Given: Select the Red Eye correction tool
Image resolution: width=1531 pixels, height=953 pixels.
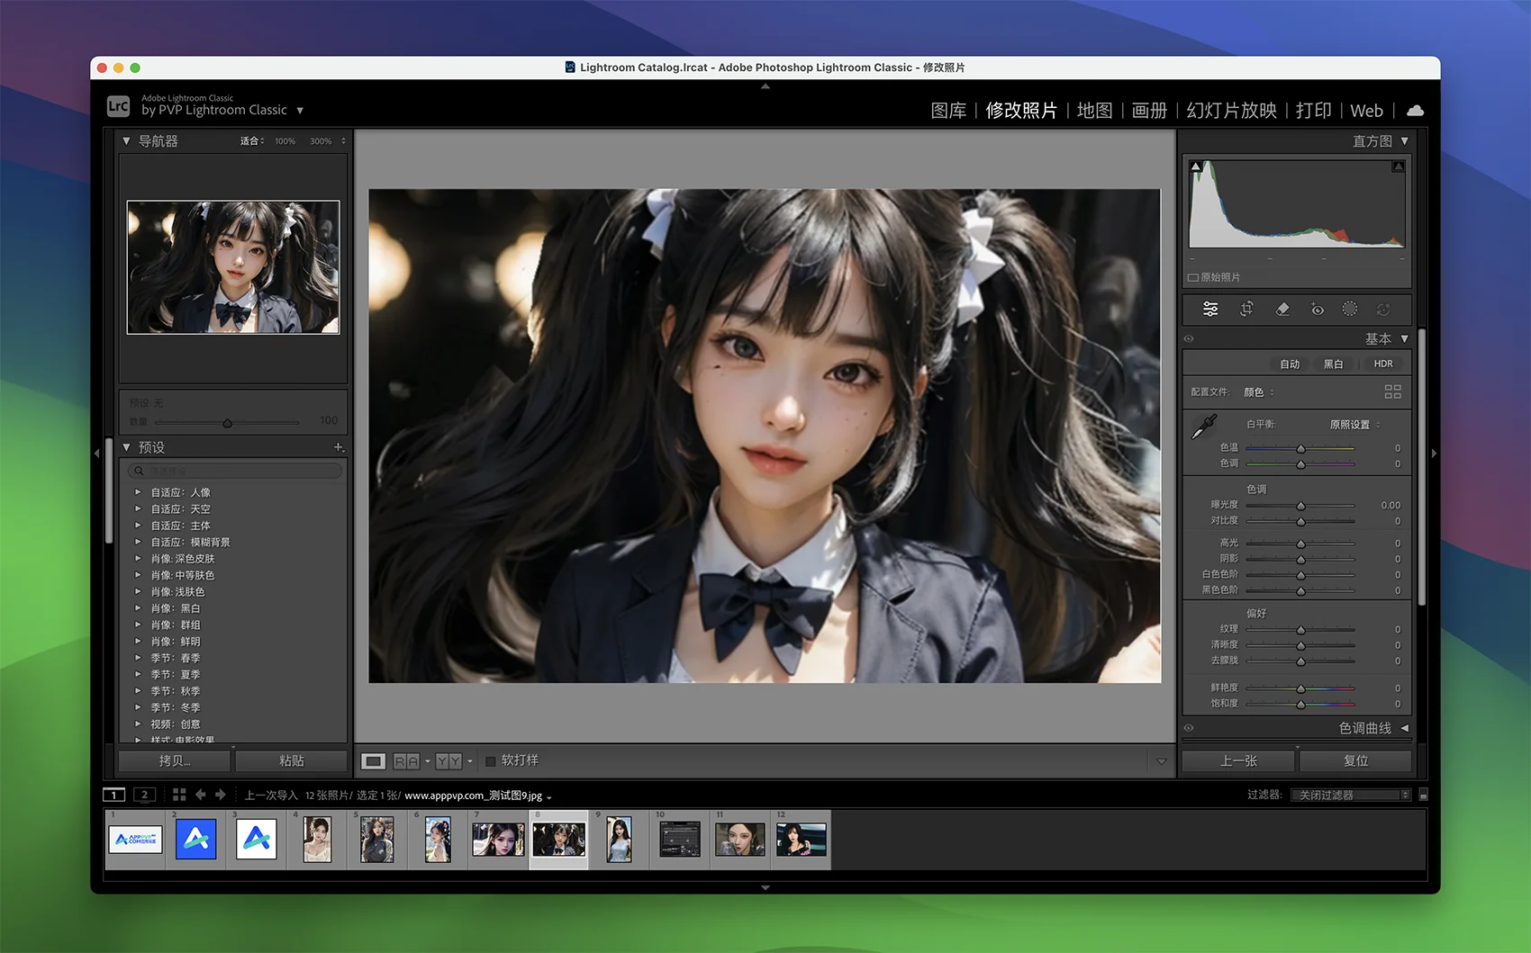Looking at the screenshot, I should point(1317,309).
